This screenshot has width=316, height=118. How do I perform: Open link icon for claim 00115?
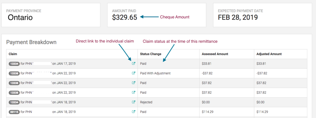133,112
